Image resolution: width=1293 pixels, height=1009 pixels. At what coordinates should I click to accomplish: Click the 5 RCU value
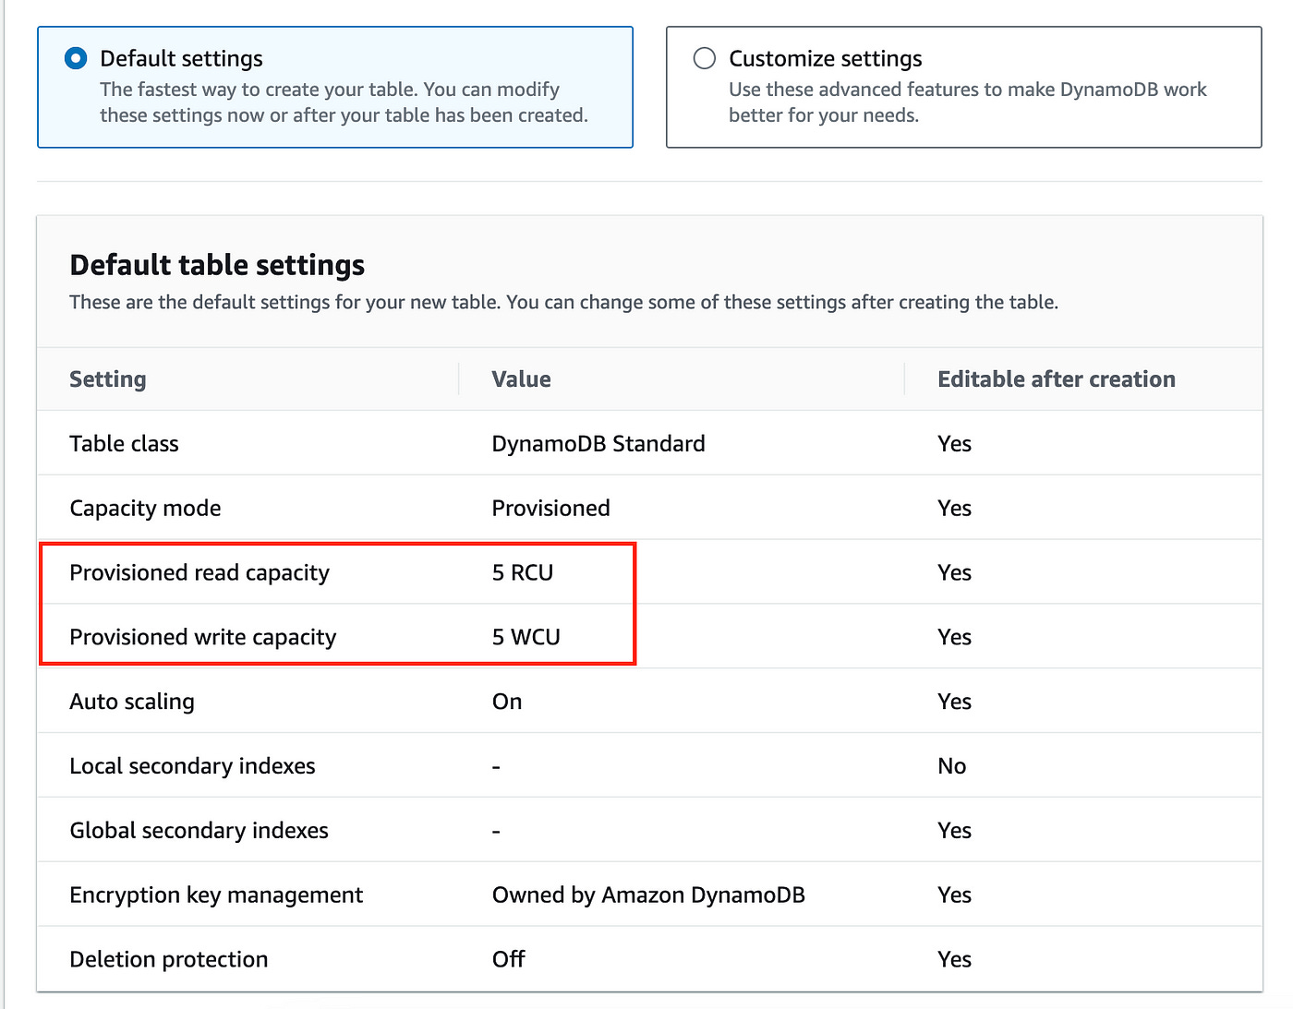523,573
